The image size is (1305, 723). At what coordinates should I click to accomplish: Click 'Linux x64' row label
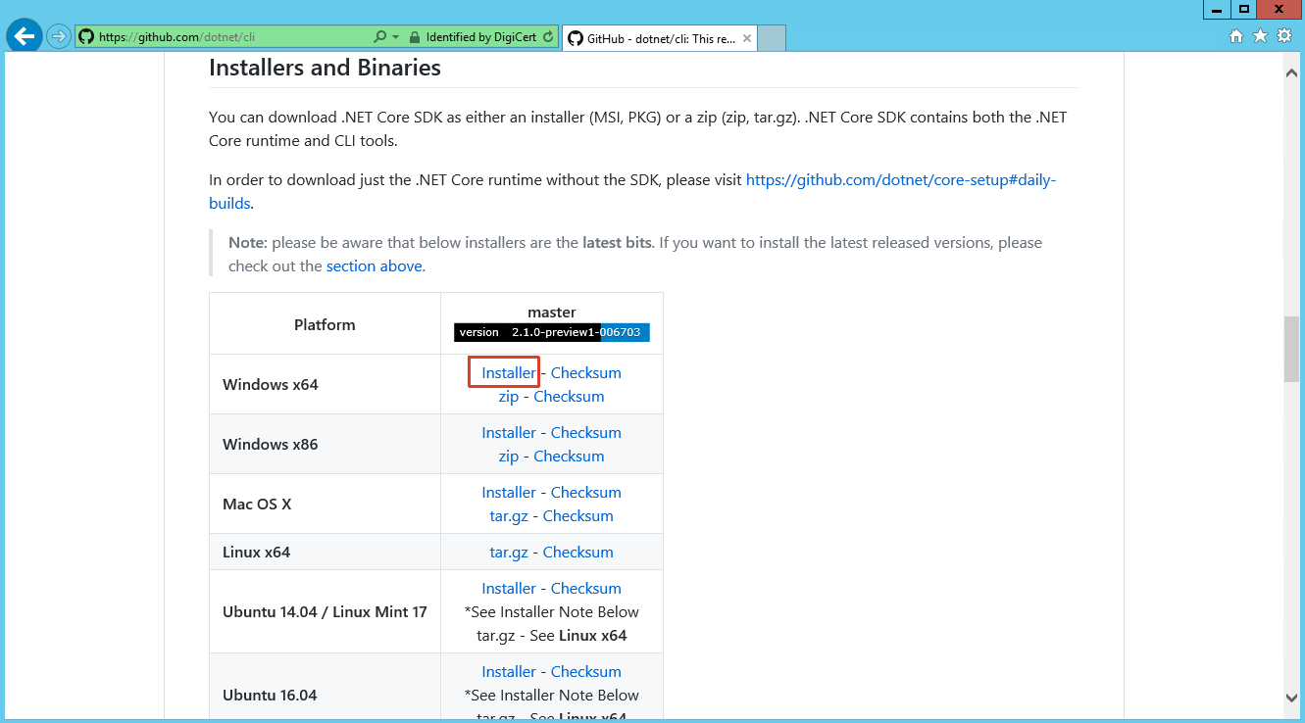click(x=256, y=552)
